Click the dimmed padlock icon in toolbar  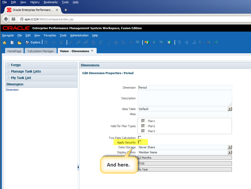[x=101, y=43]
